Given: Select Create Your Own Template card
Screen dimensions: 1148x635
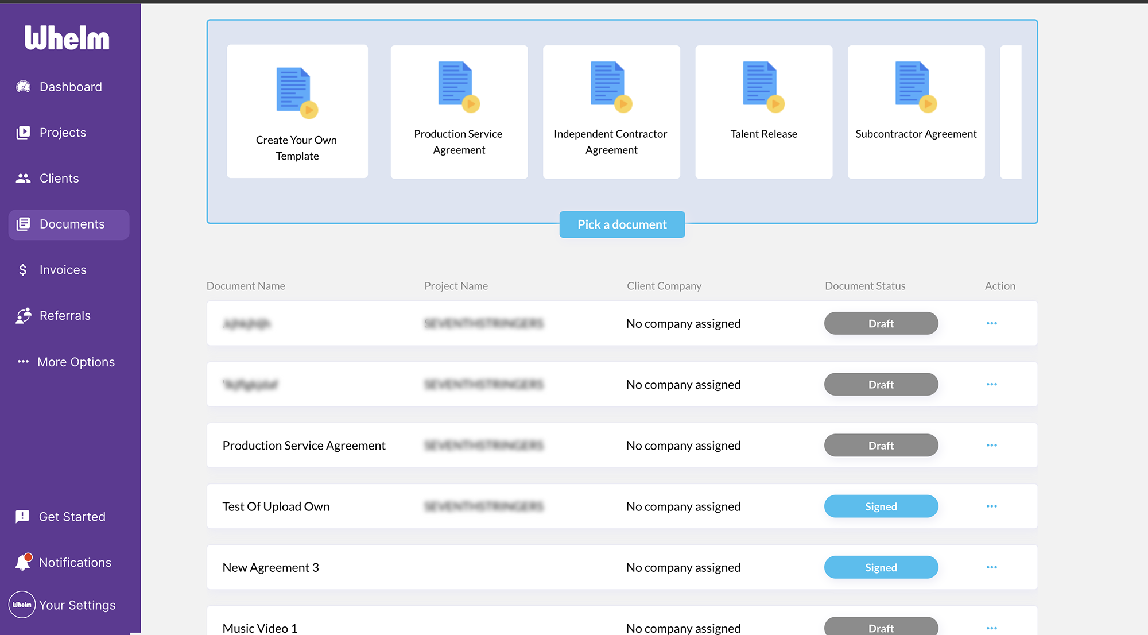Looking at the screenshot, I should [x=297, y=112].
